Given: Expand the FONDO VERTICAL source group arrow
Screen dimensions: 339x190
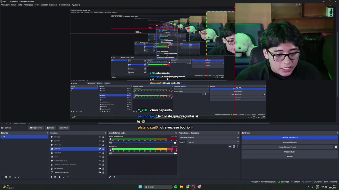Looking at the screenshot, I should click(x=52, y=161).
